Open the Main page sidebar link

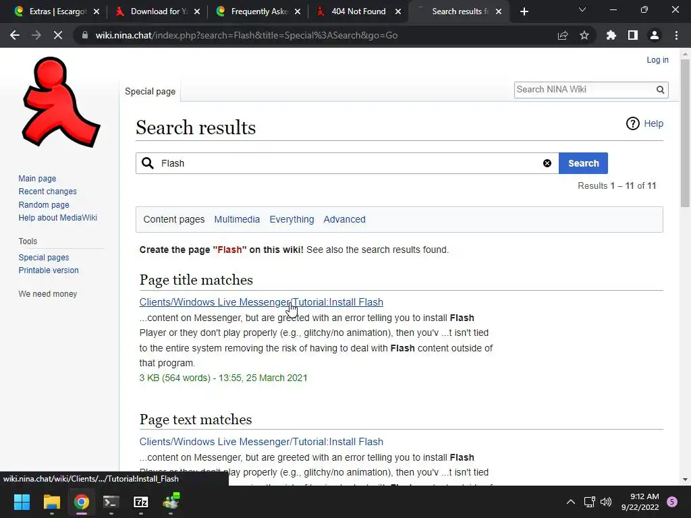point(37,178)
